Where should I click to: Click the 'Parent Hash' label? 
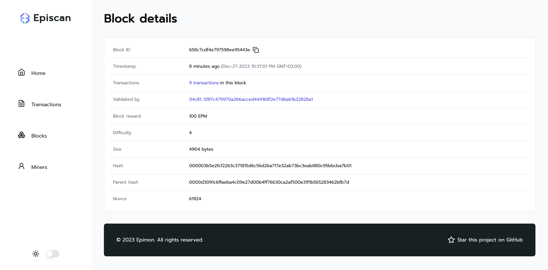point(126,182)
